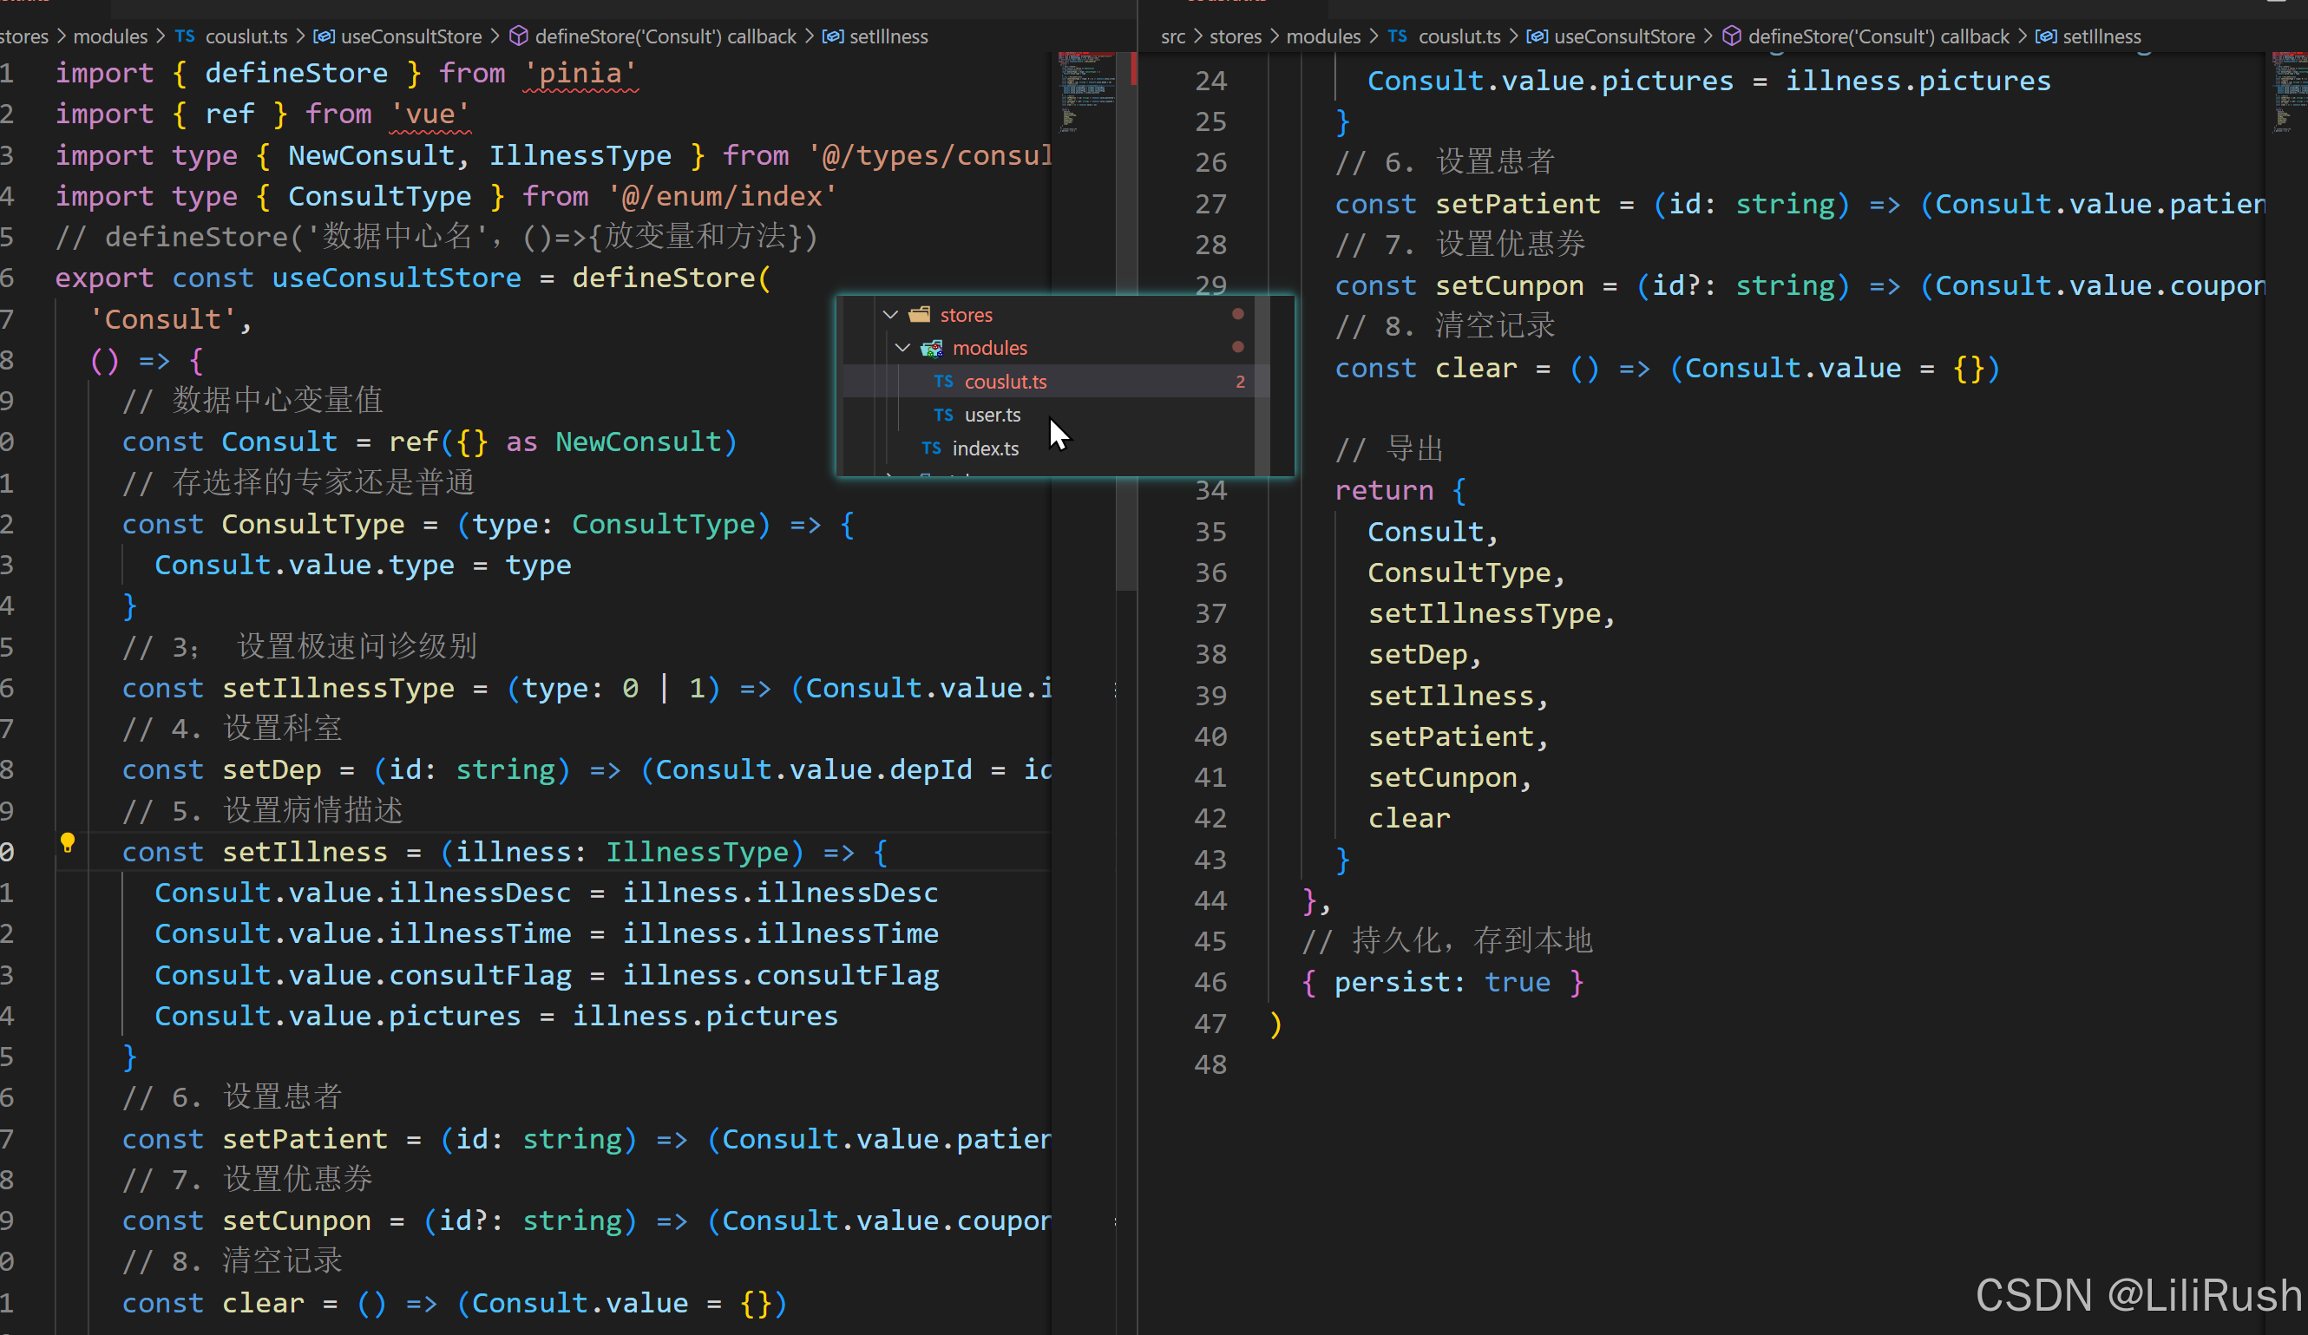Open index.ts from the file tree

tap(985, 448)
